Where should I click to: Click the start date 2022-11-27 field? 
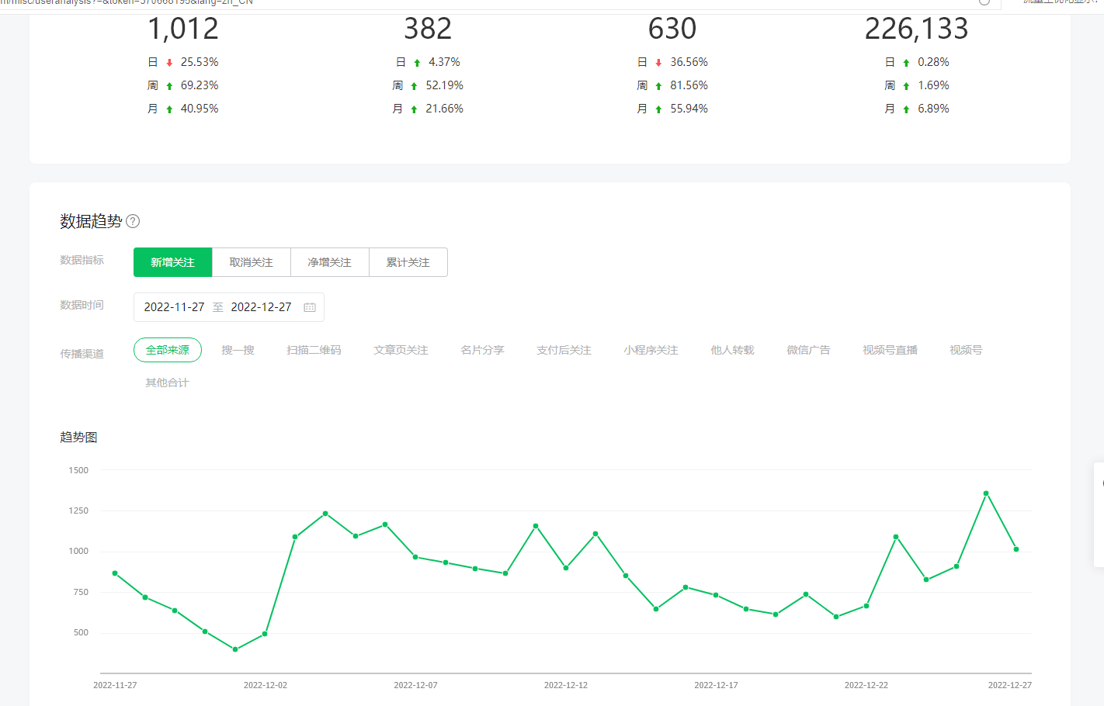click(174, 307)
